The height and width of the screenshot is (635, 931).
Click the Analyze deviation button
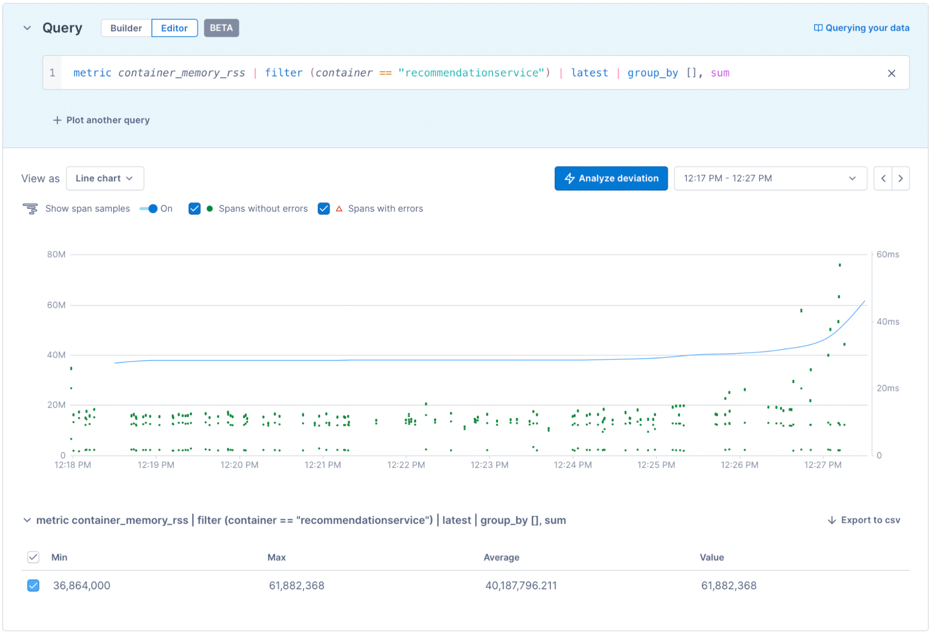pos(611,178)
